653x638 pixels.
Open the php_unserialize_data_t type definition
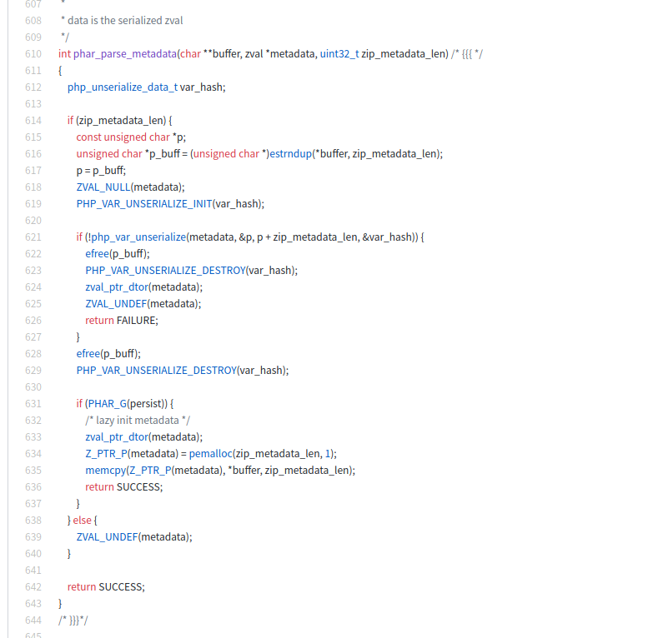pos(122,87)
